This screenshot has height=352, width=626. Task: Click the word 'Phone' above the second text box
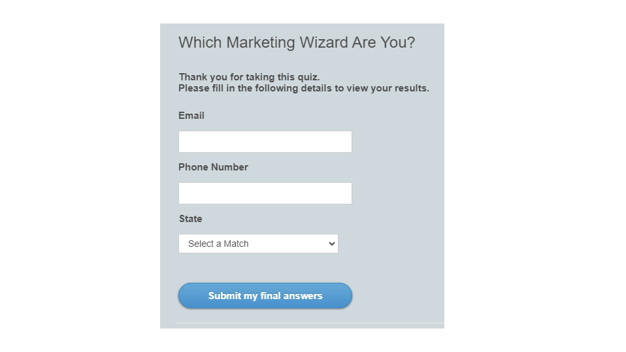(193, 167)
